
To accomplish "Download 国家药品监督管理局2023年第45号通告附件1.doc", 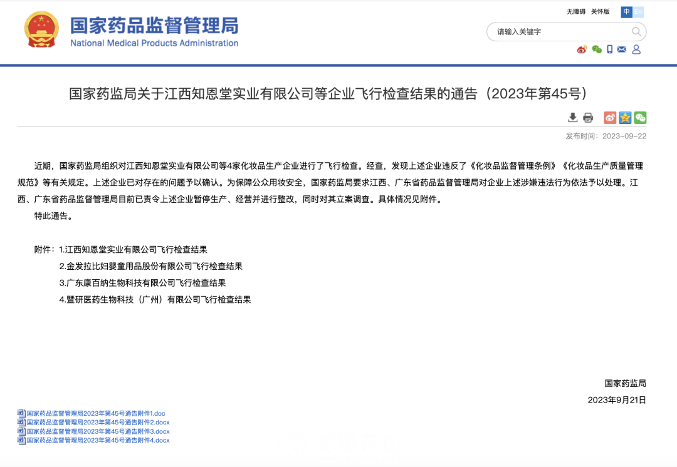I will pyautogui.click(x=96, y=414).
